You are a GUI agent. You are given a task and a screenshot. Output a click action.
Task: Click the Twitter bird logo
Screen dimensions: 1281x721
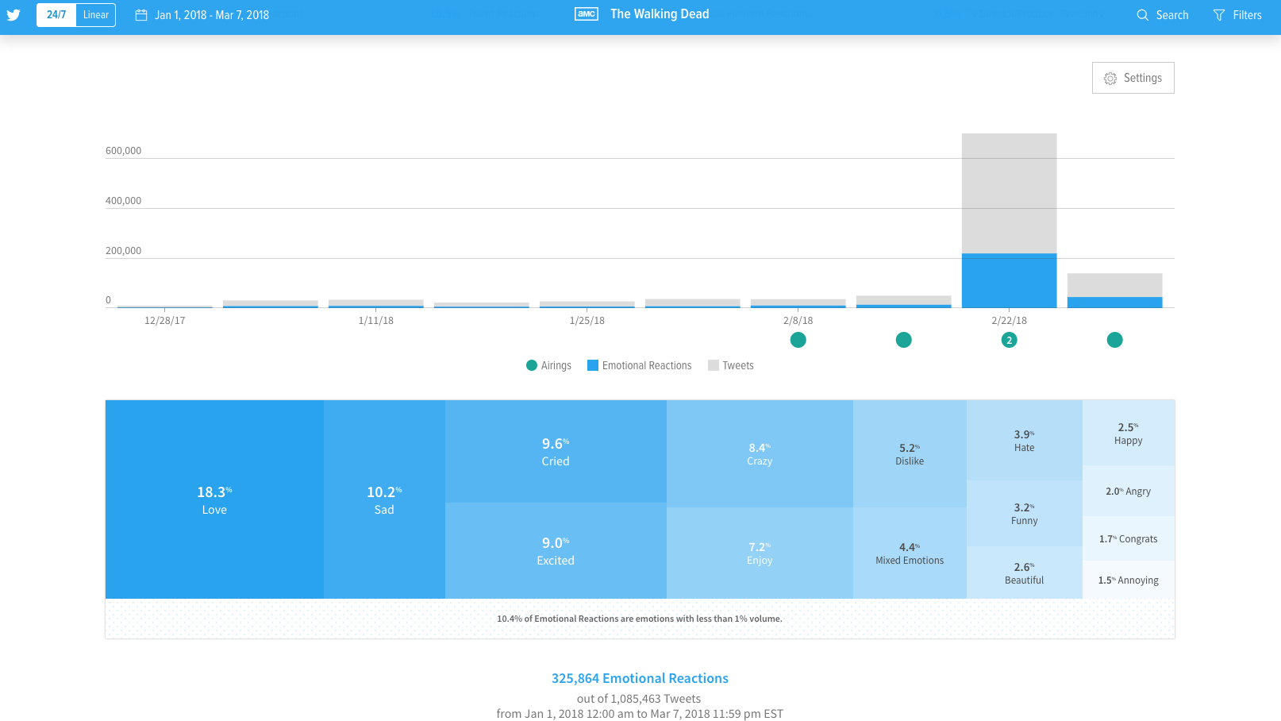coord(13,14)
